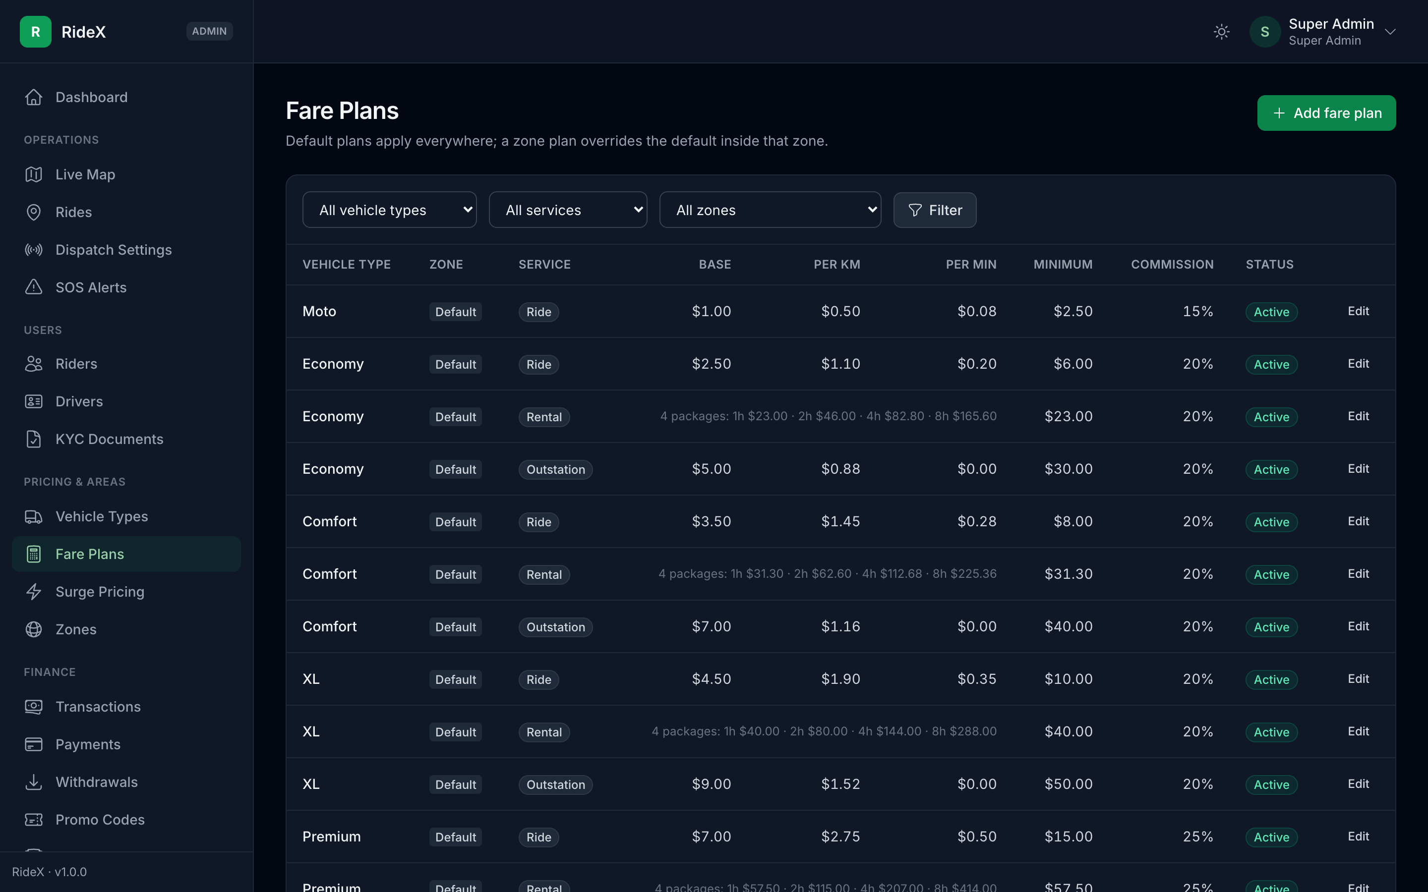Open the All vehicle types dropdown

point(389,210)
